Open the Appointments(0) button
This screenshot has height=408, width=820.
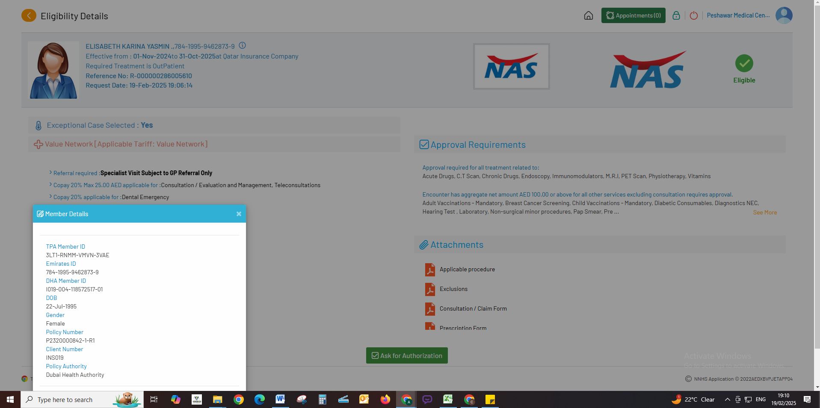tap(633, 15)
